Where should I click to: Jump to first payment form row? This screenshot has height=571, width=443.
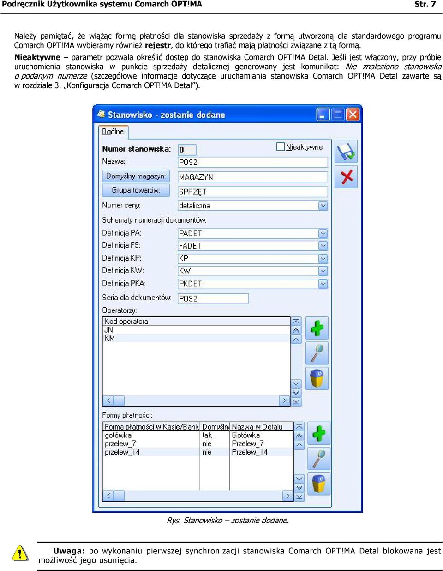299,427
